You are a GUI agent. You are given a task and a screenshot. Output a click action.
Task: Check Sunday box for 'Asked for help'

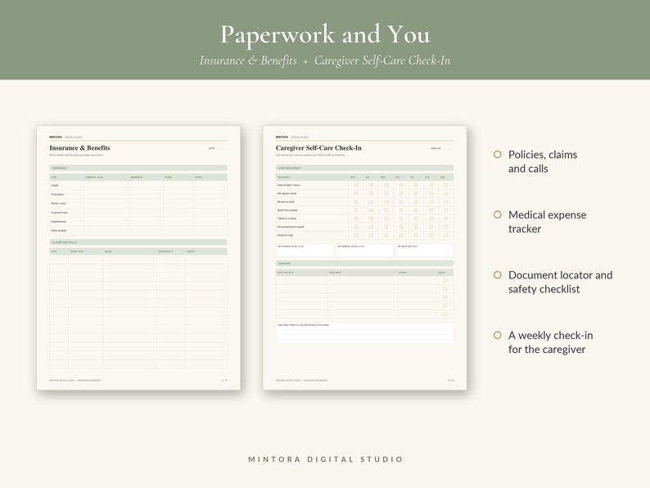click(x=446, y=235)
